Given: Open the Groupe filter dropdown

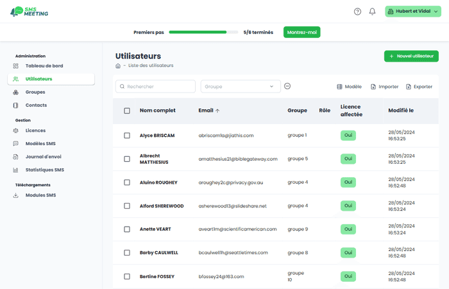Looking at the screenshot, I should tap(241, 86).
